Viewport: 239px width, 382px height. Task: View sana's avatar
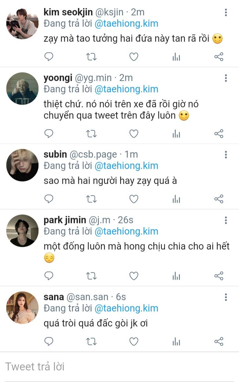point(23,307)
